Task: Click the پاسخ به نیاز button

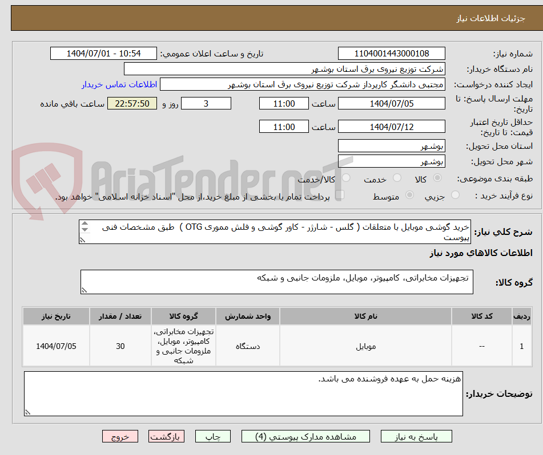Action: [416, 436]
